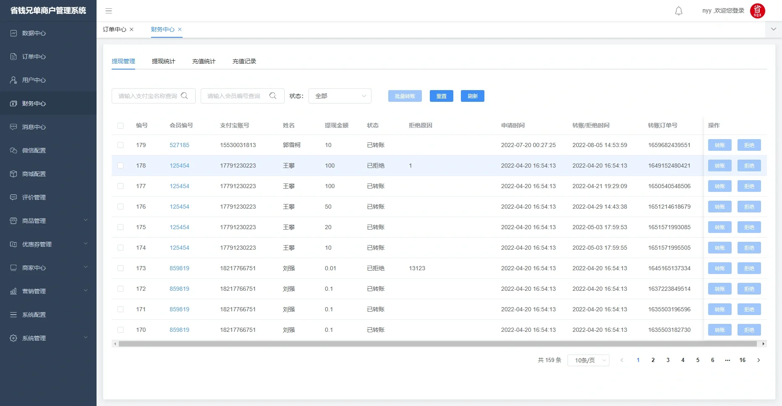Collapse sidebar with the hamburger icon
The image size is (782, 406).
109,11
